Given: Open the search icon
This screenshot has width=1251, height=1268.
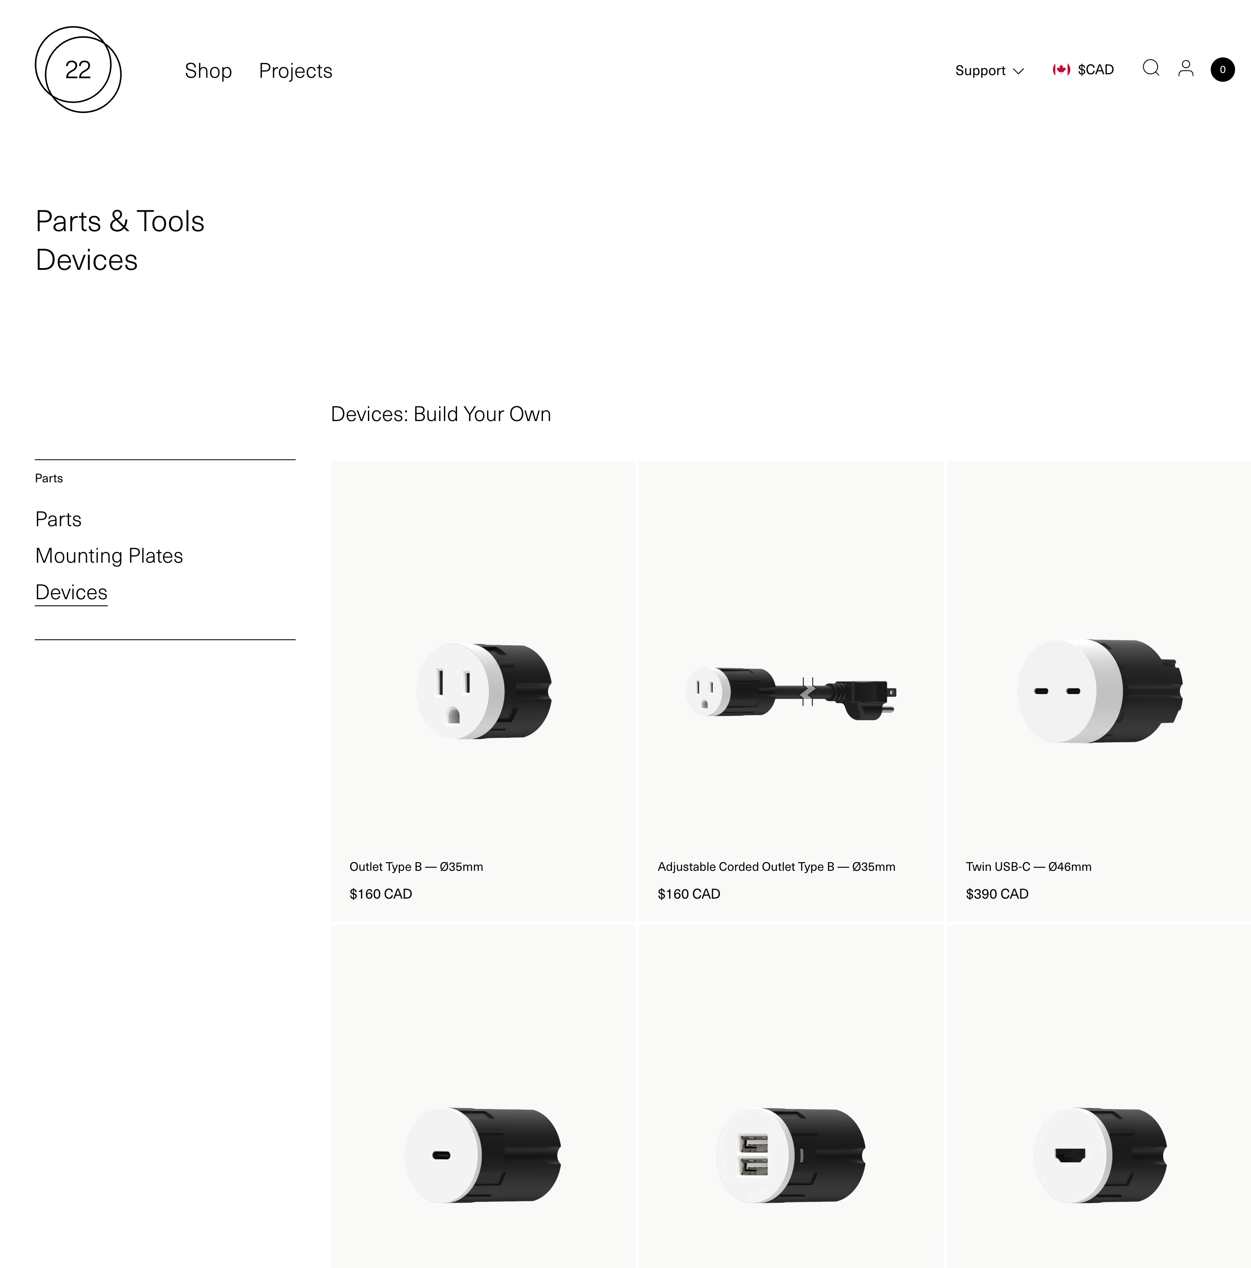Looking at the screenshot, I should pos(1151,68).
